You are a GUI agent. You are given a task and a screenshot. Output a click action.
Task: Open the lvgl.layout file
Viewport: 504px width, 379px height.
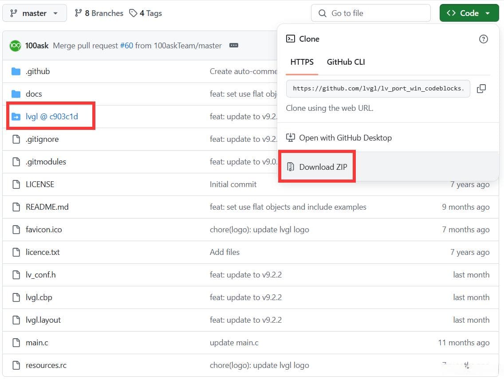[x=43, y=320]
